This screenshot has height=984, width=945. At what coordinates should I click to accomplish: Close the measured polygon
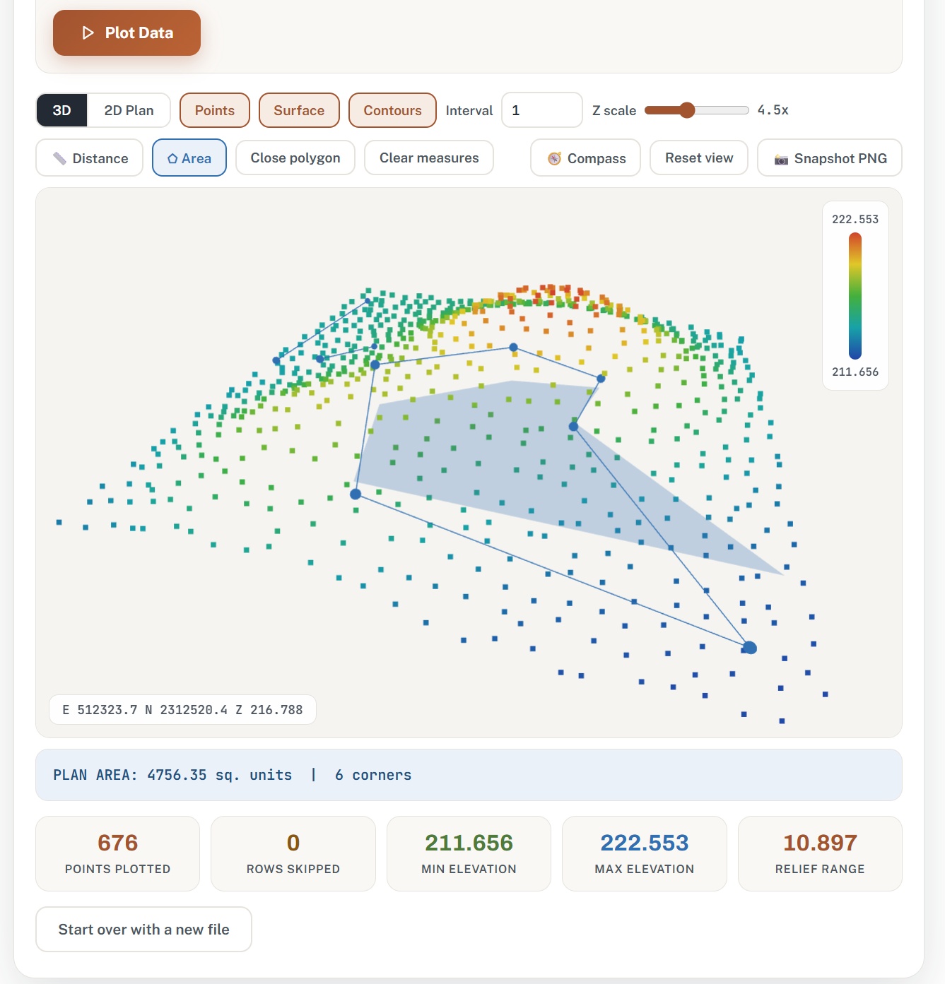tap(295, 158)
